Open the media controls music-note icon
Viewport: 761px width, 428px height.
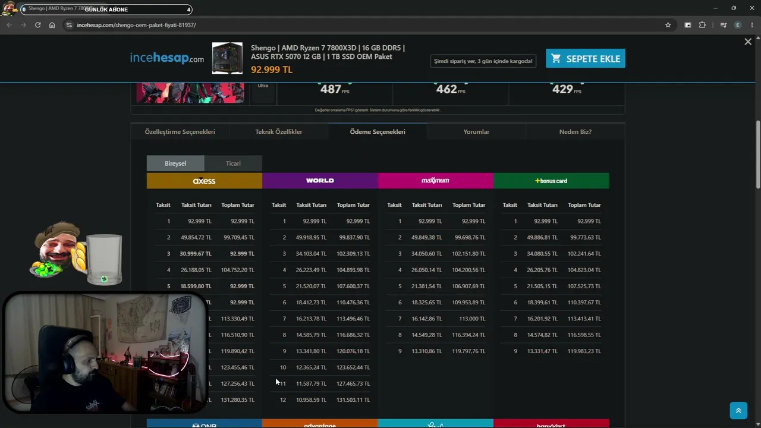coord(723,25)
